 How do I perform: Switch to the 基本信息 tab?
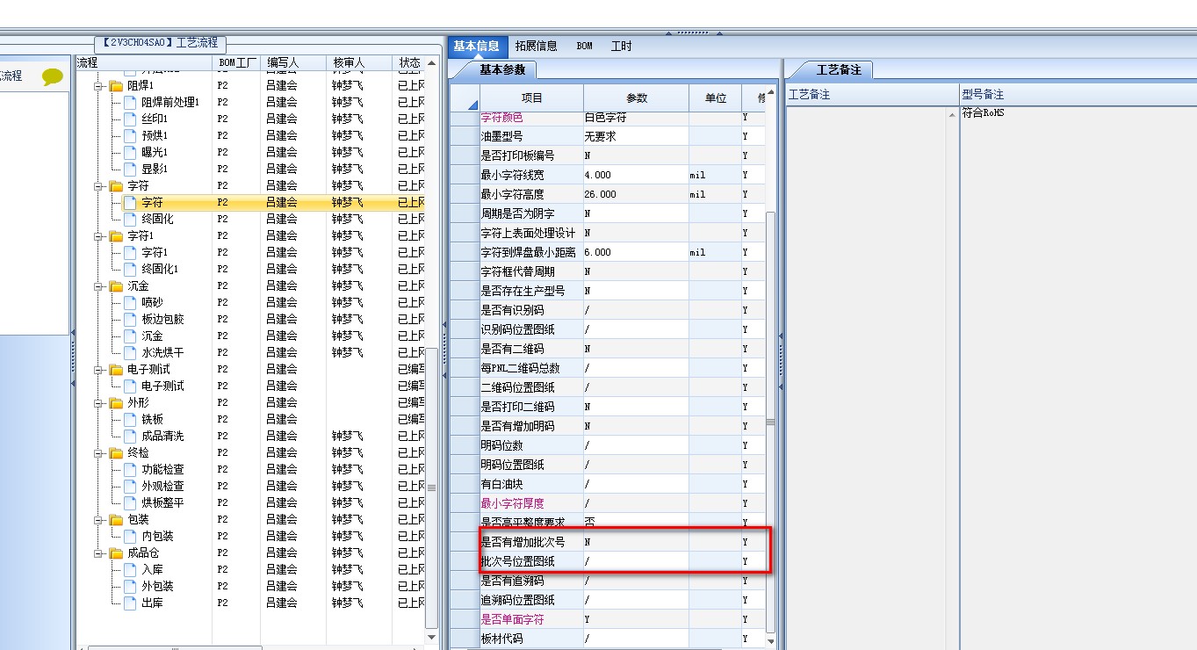tap(476, 46)
